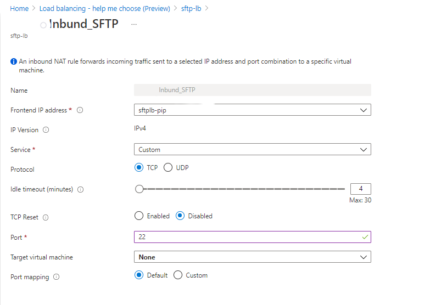
Task: Choose Custom port mapping
Action: coord(178,275)
